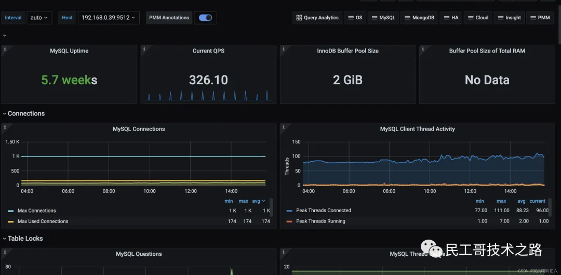Screen dimensions: 561x275
Task: Open InnoDB Buffer Pool Size panel title
Action: tap(348, 51)
